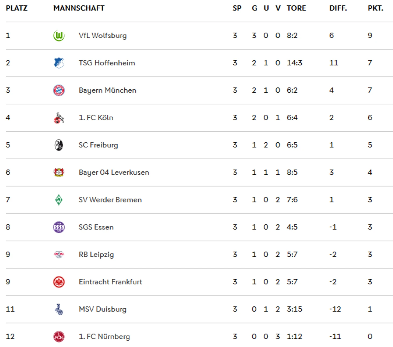Open the Eintracht Frankfurt eagle logo
The image size is (393, 347).
coord(59,282)
